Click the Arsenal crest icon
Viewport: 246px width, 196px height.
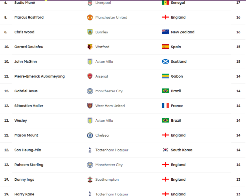(90, 76)
